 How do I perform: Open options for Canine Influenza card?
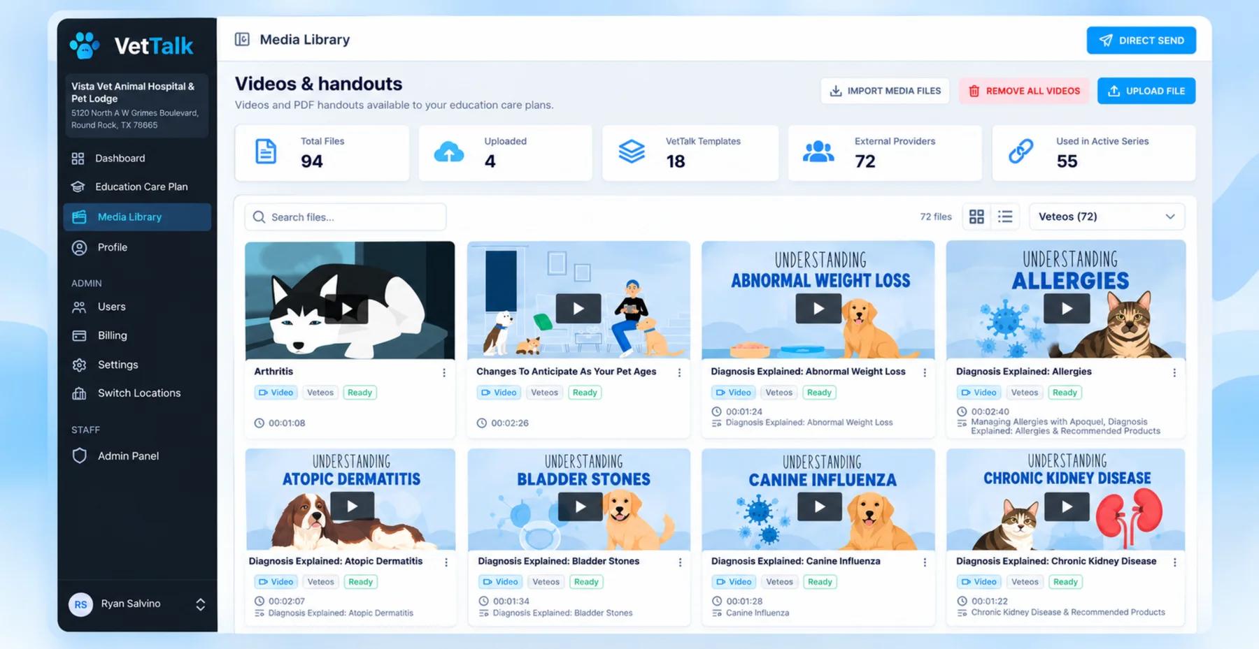(x=925, y=562)
